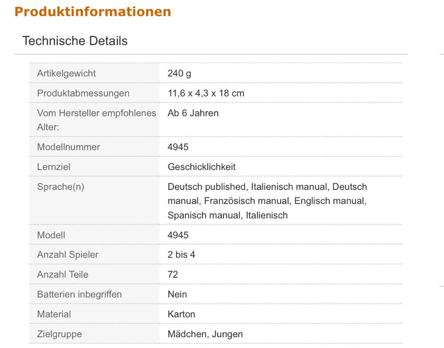Viewport: 444px width, 348px height.
Task: Click the 2 bis 4 players value
Action: (181, 255)
